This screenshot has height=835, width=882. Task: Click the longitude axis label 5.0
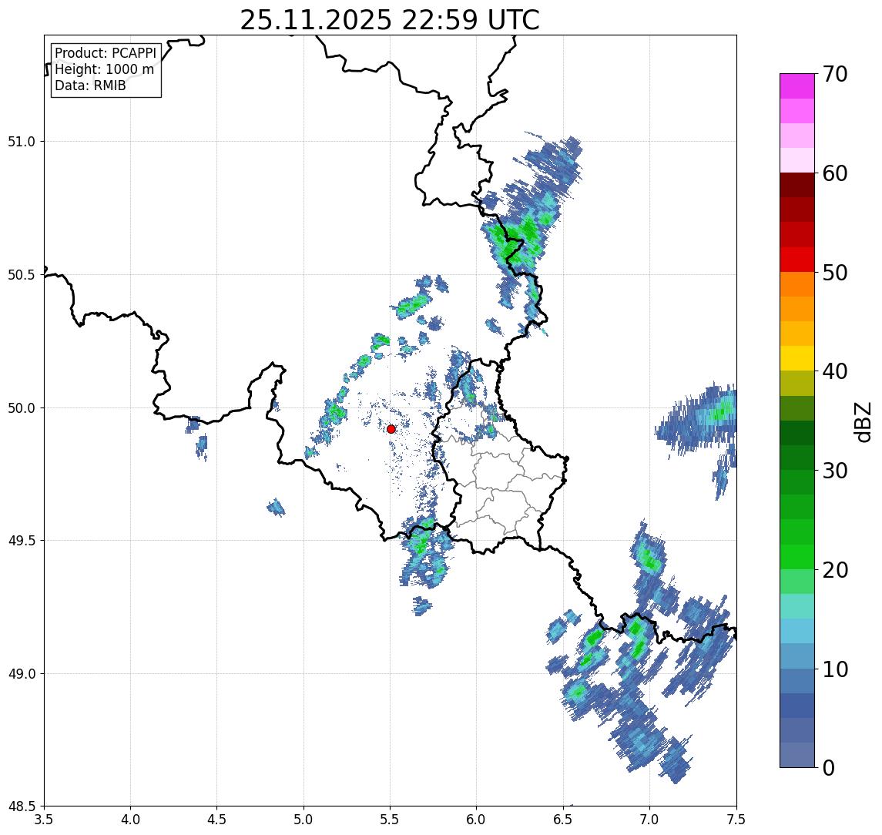click(x=304, y=820)
